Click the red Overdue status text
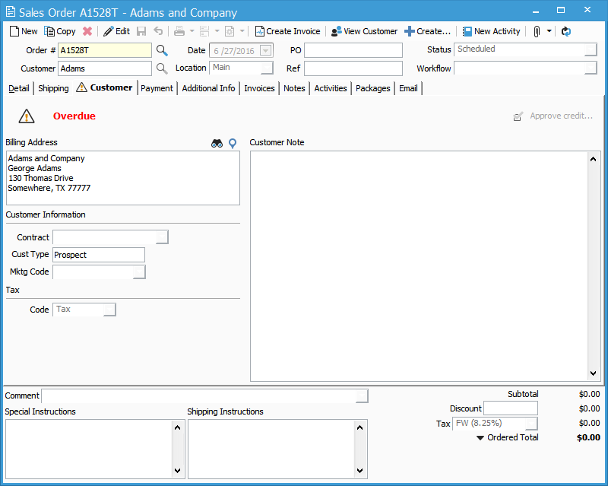This screenshot has width=608, height=486. pyautogui.click(x=74, y=116)
